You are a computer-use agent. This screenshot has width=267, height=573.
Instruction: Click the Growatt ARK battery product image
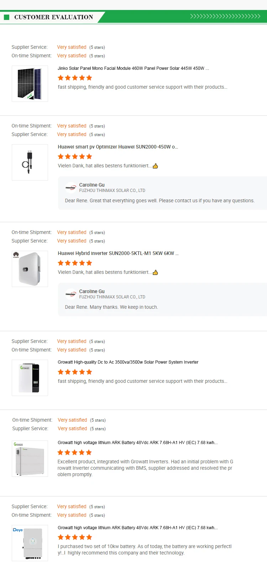pos(30,459)
